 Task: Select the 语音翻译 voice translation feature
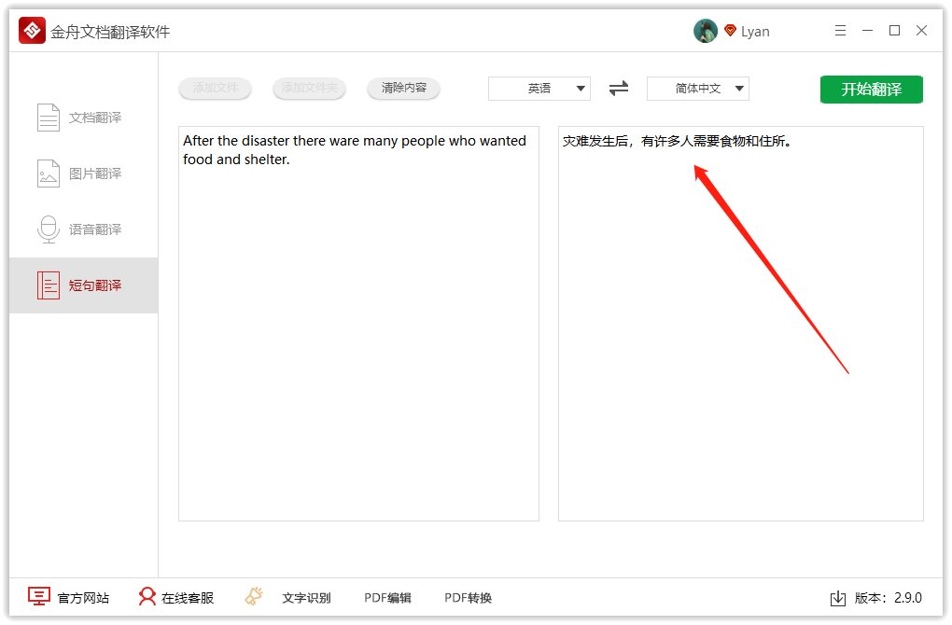click(82, 229)
